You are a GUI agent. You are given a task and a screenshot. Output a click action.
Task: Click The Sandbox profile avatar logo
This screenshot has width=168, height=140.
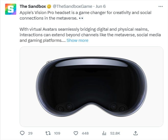(x=11, y=10)
